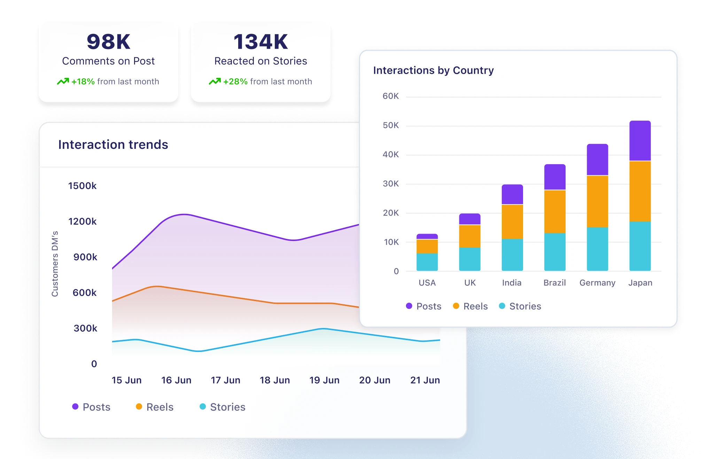Toggle Posts legend dot in Interactions by Country
701x459 pixels.
click(409, 306)
